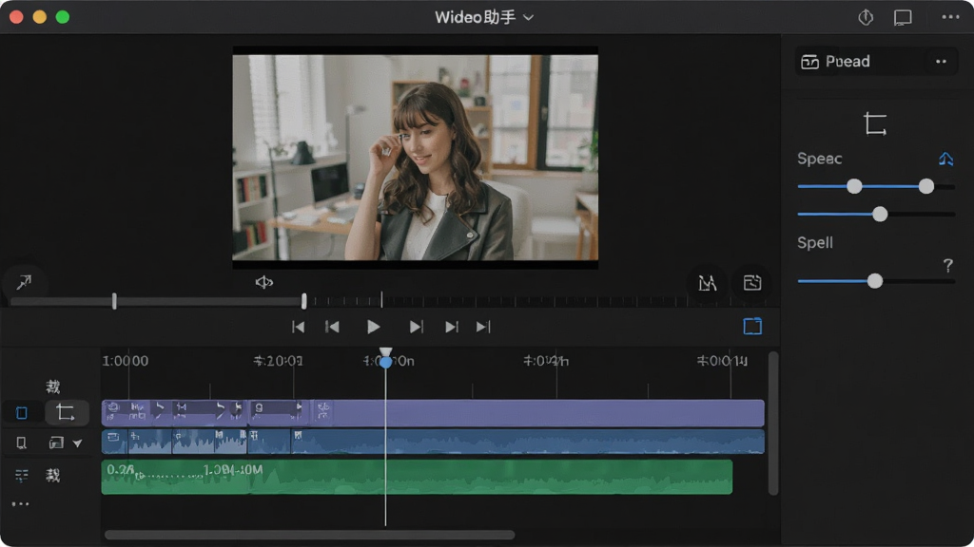Select the crop tool beside the purple track

click(x=66, y=412)
